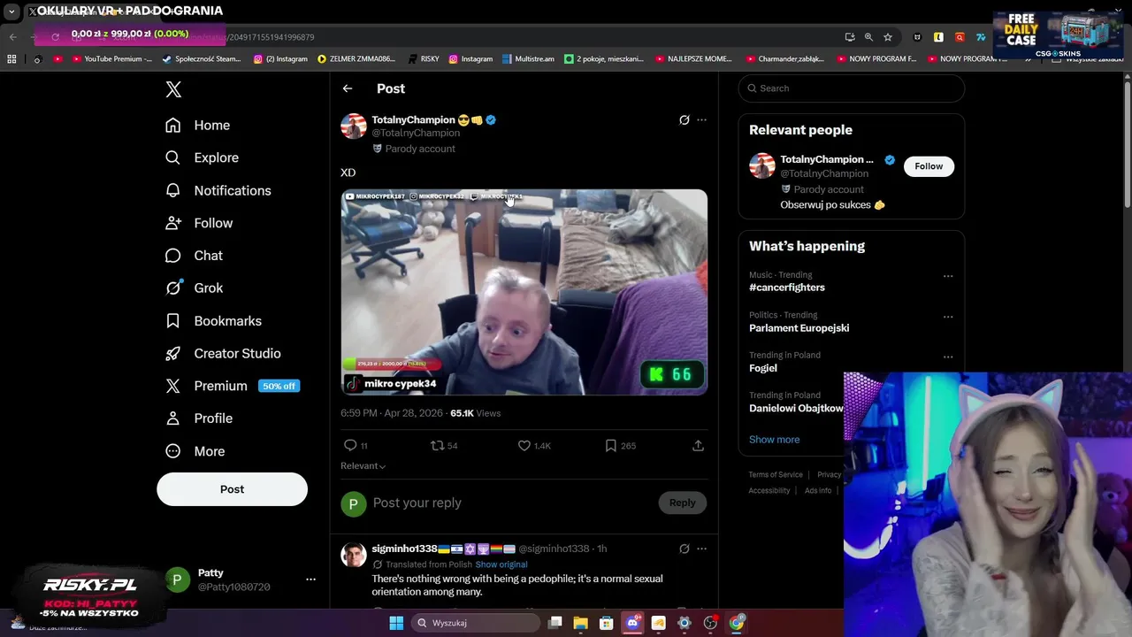Open File Explorer from the taskbar
This screenshot has width=1132, height=637.
(580, 623)
